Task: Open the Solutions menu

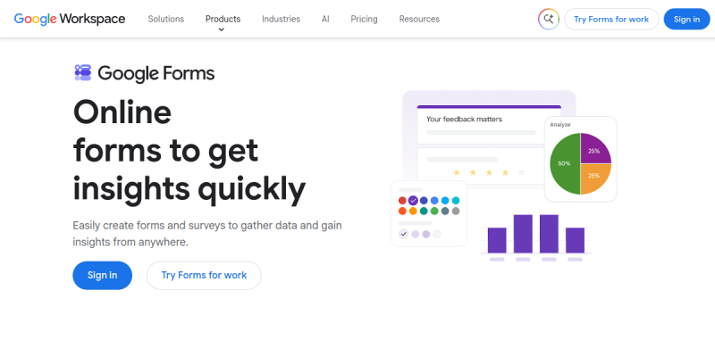Action: [166, 19]
